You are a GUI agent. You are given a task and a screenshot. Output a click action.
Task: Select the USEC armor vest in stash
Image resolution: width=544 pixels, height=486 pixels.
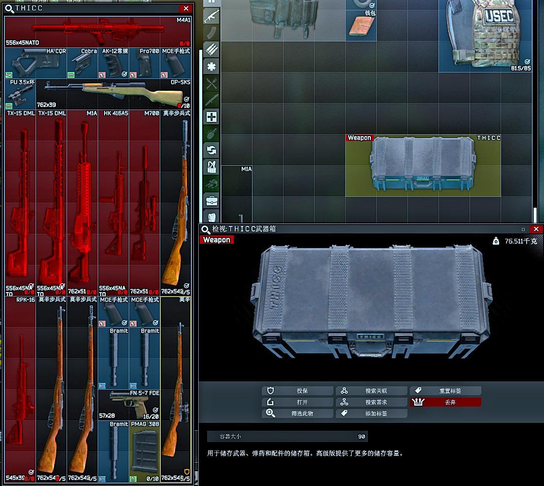[485, 36]
